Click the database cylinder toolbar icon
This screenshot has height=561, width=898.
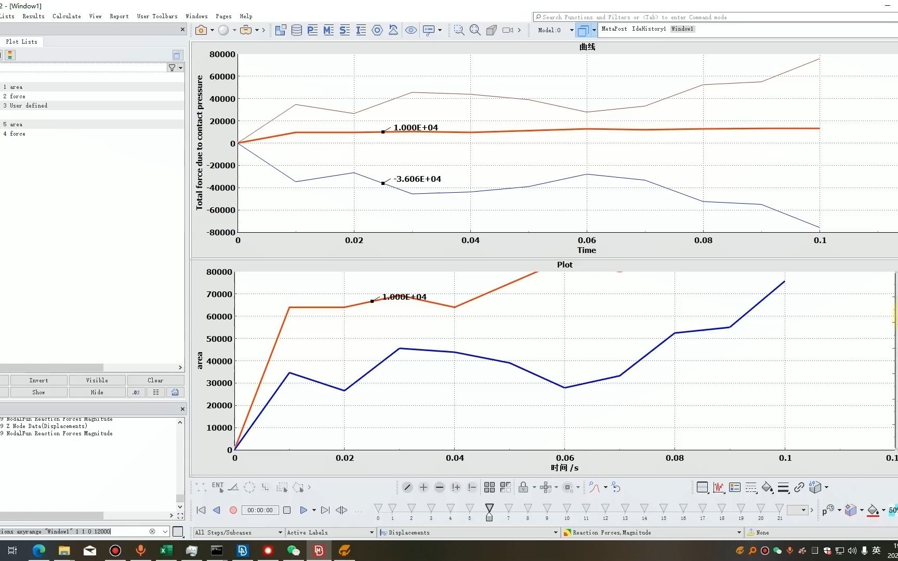click(297, 30)
